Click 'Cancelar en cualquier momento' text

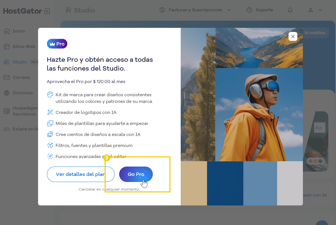click(109, 189)
